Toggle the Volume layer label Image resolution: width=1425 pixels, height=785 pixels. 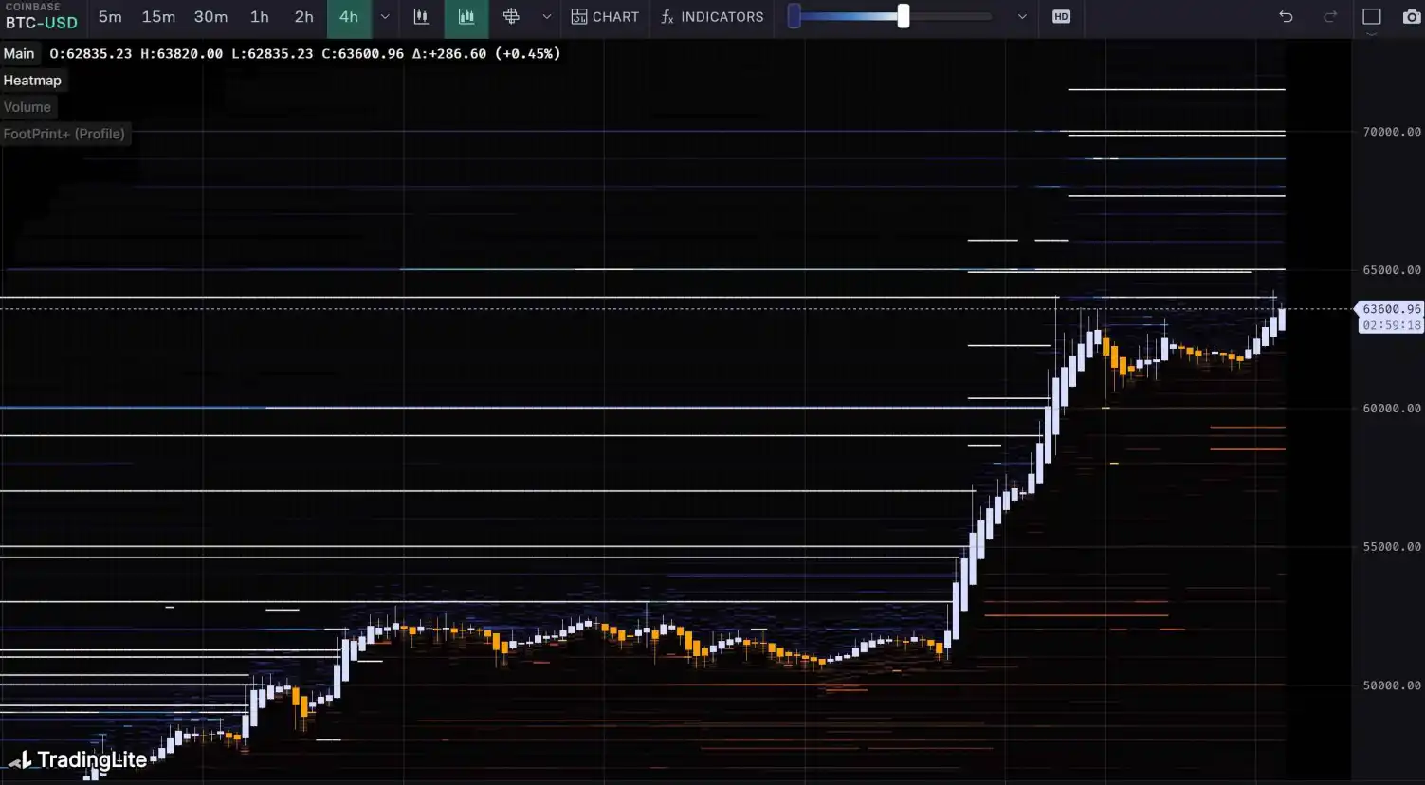pyautogui.click(x=27, y=107)
